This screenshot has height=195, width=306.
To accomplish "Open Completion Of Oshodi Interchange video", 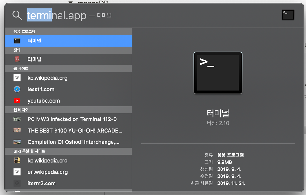I will 68,142.
